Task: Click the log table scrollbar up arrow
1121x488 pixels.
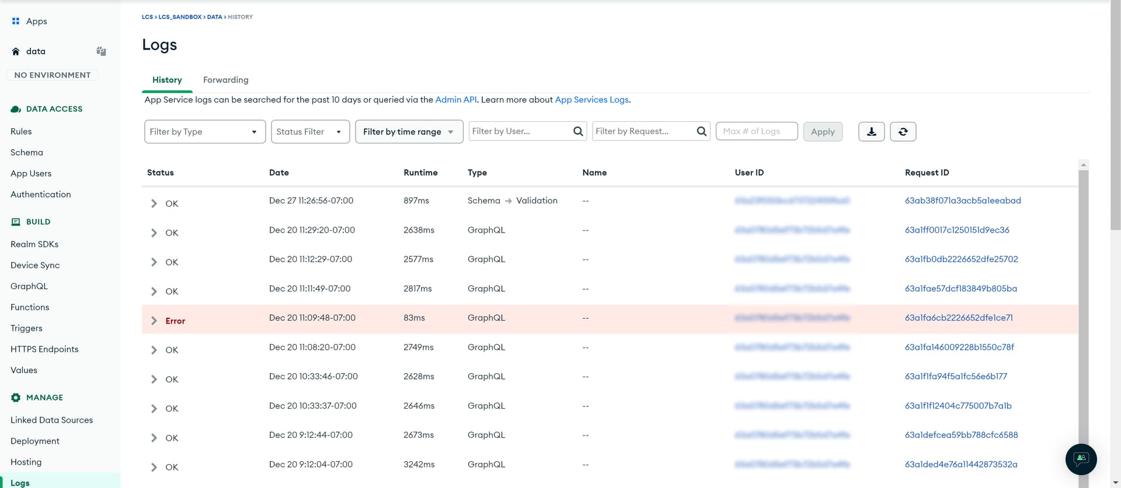Action: click(1083, 165)
